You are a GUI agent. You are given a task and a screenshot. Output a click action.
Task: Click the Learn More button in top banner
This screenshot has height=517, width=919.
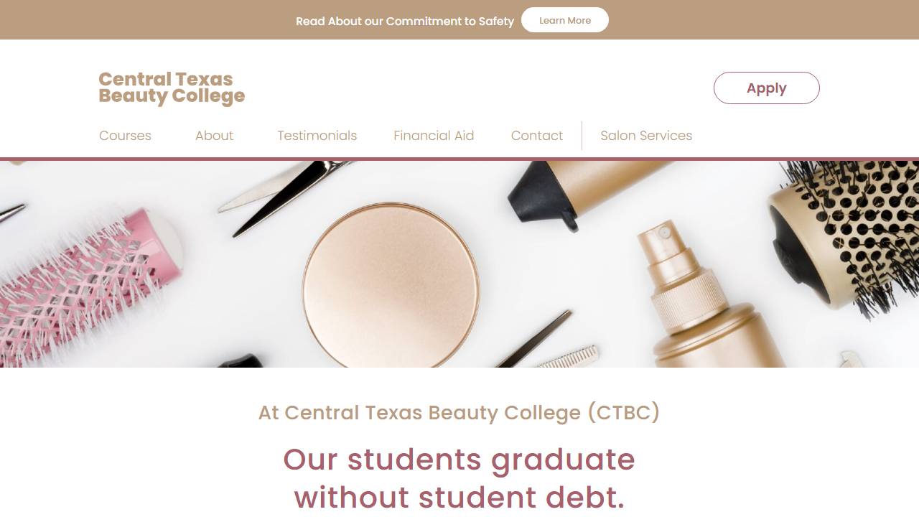coord(564,20)
